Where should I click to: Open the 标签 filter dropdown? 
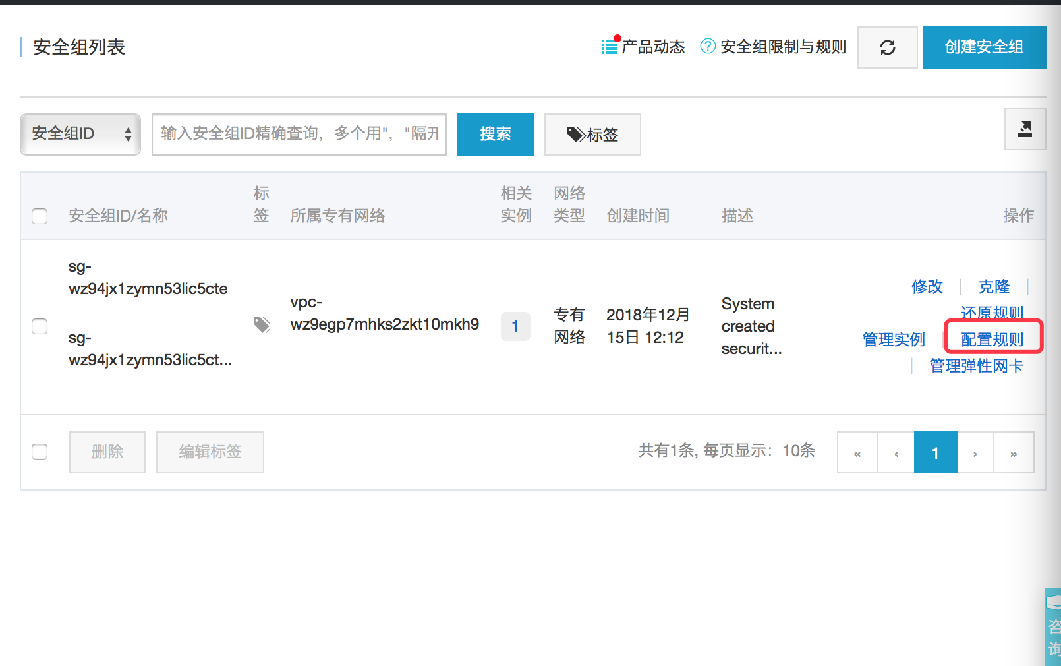point(592,135)
